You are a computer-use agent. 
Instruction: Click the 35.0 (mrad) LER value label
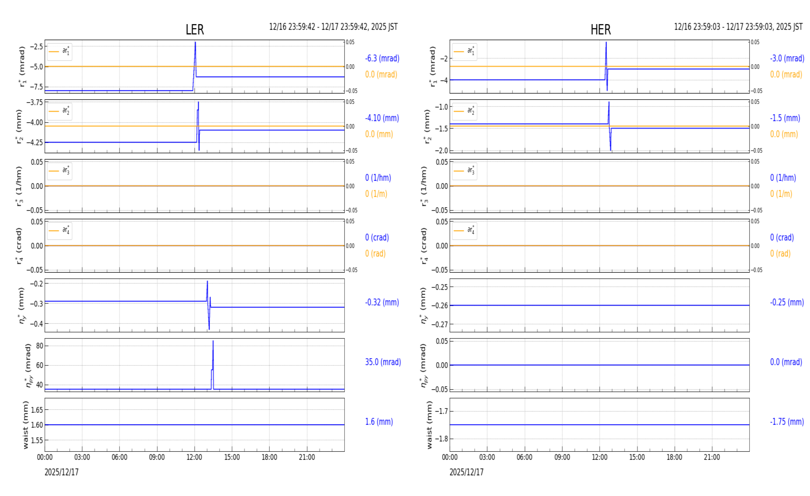pos(383,362)
